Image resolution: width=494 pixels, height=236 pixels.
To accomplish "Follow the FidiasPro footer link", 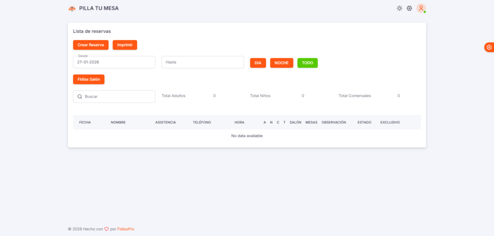I will 126,229.
